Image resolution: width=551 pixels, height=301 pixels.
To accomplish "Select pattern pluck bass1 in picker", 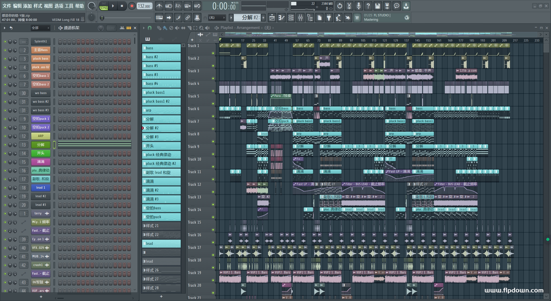I will pos(161,93).
